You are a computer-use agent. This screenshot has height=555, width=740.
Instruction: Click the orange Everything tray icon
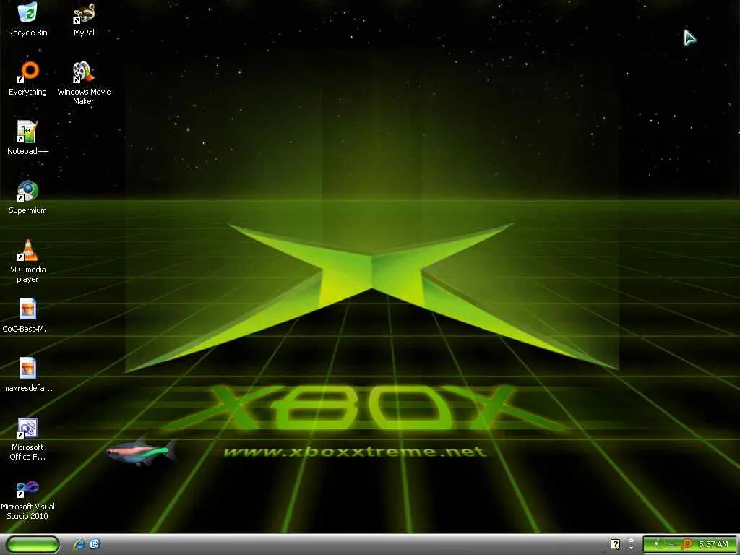click(x=687, y=544)
